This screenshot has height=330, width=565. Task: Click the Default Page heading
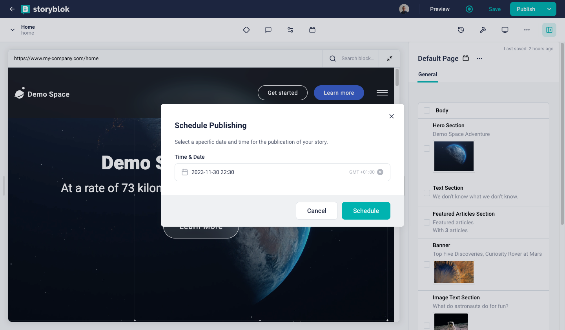coord(438,59)
